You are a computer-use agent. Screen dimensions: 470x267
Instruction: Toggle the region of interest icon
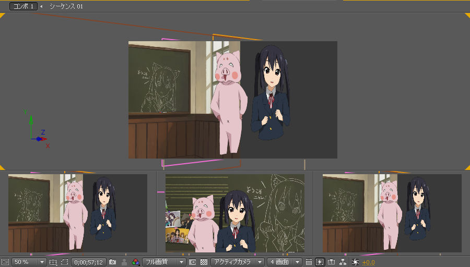pos(193,262)
